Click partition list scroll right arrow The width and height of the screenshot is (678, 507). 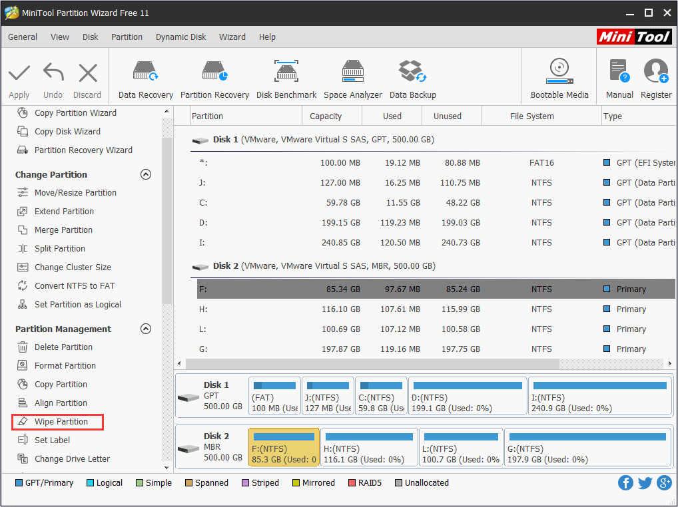coord(670,364)
